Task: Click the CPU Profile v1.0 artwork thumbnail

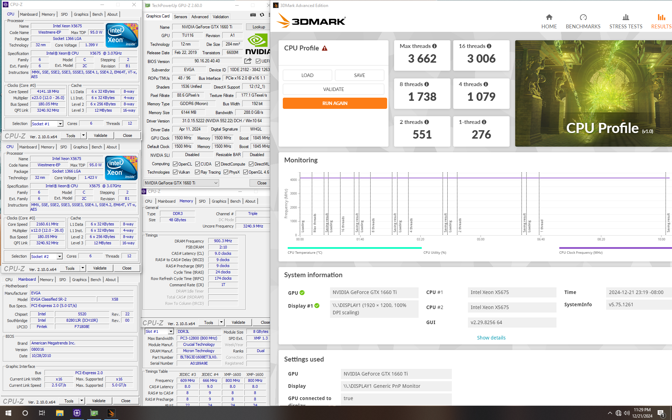Action: pyautogui.click(x=594, y=93)
